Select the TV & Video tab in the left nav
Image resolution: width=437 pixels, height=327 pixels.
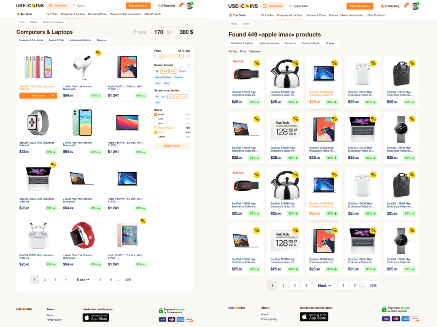[52, 14]
